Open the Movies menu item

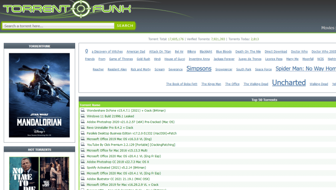(328, 28)
